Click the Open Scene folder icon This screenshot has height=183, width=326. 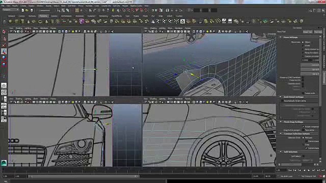tap(27, 10)
